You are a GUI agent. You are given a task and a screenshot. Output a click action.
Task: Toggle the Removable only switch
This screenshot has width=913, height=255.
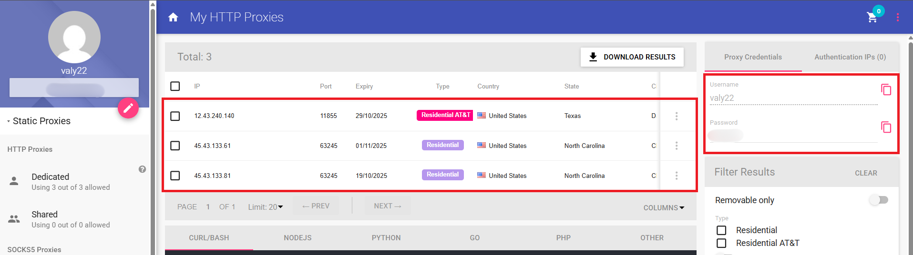878,200
